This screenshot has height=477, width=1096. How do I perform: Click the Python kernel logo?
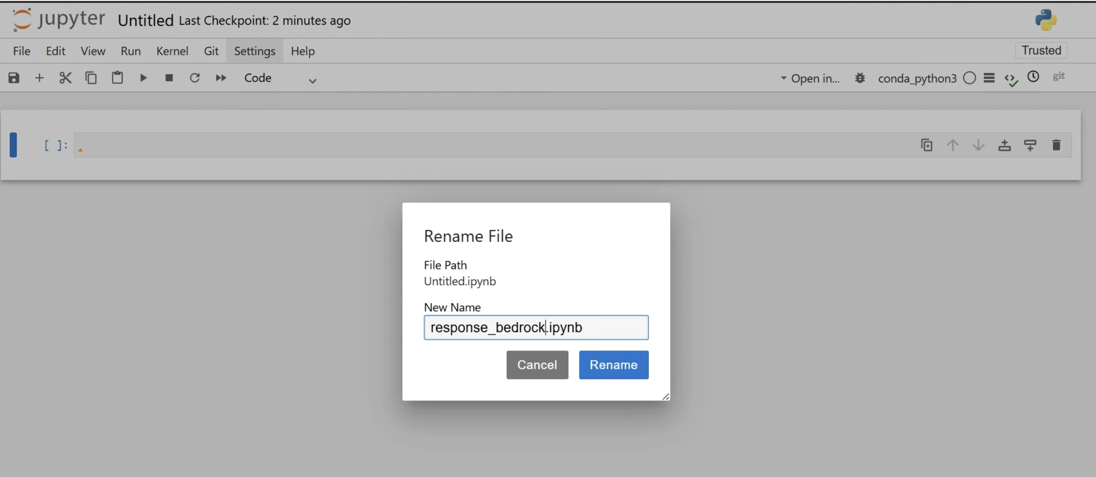coord(1046,20)
